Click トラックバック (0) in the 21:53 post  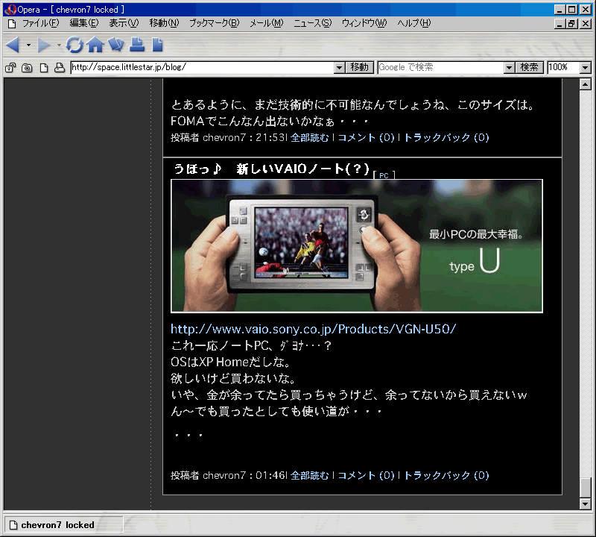tap(446, 137)
